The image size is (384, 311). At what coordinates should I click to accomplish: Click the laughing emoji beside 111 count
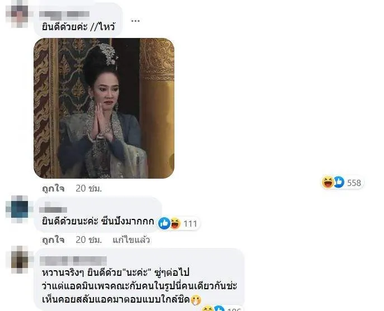tap(175, 223)
